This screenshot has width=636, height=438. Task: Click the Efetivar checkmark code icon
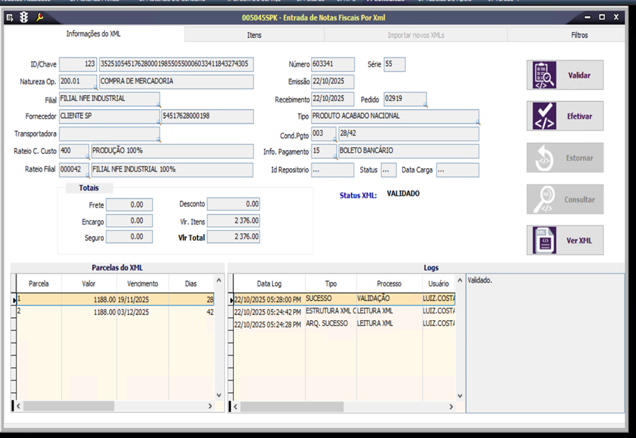click(544, 116)
